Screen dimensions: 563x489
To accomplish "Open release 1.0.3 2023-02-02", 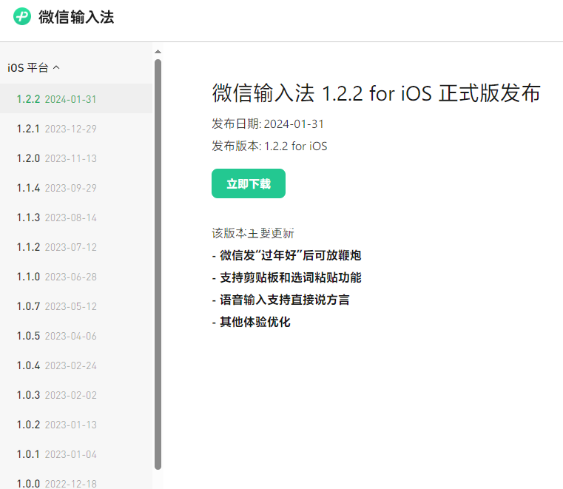I will 76,395.
